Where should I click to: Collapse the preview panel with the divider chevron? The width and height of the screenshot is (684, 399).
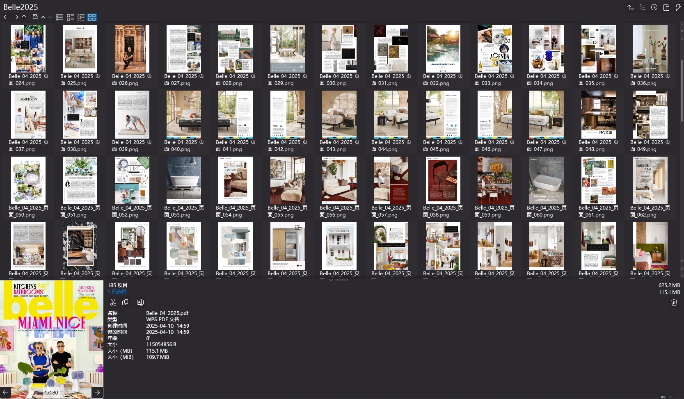331,280
